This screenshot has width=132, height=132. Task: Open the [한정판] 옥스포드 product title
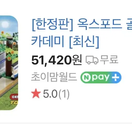pyautogui.click(x=82, y=33)
